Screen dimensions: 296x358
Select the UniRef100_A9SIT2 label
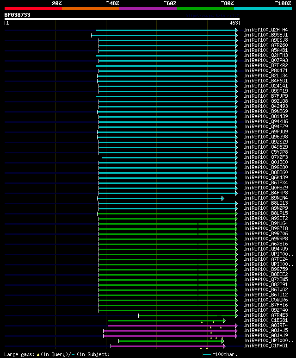[x=265, y=218]
